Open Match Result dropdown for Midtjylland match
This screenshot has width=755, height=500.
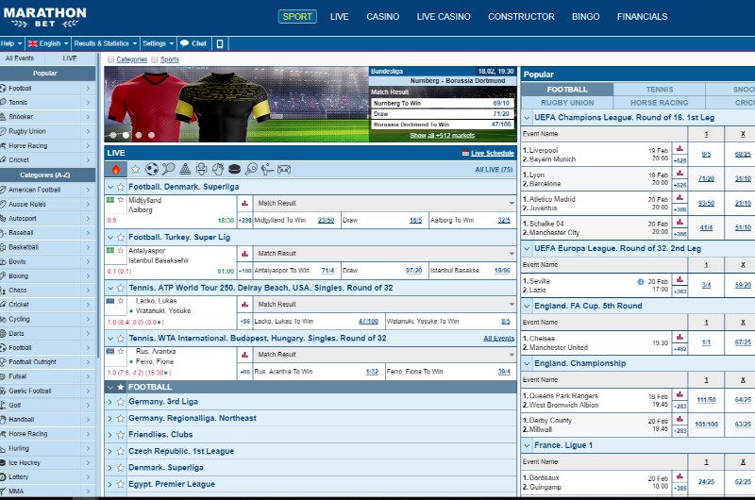[x=385, y=203]
